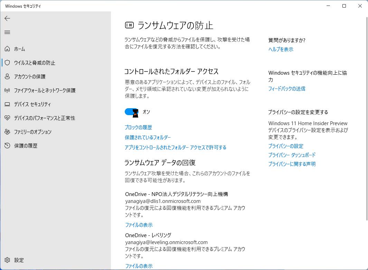Click the ランサムウェア データの回復 heading

pos(160,163)
